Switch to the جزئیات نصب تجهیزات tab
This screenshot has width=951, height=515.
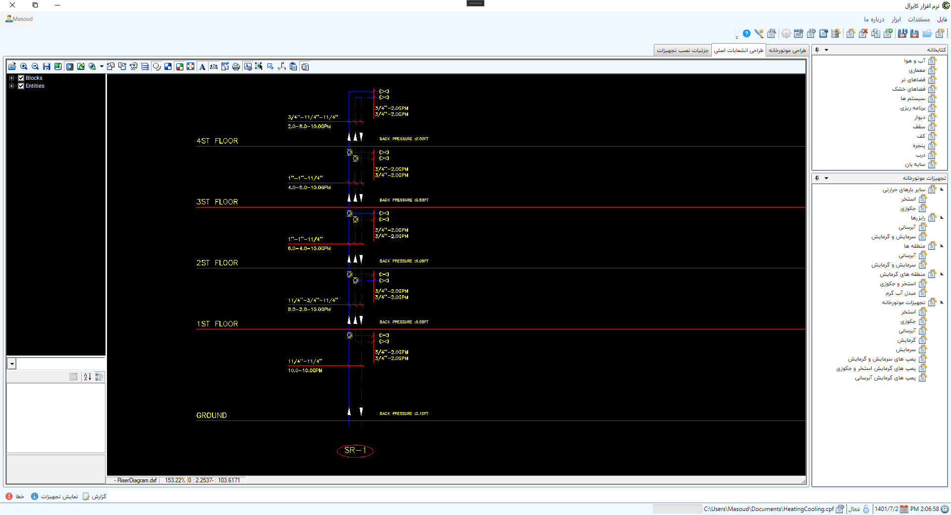[683, 51]
